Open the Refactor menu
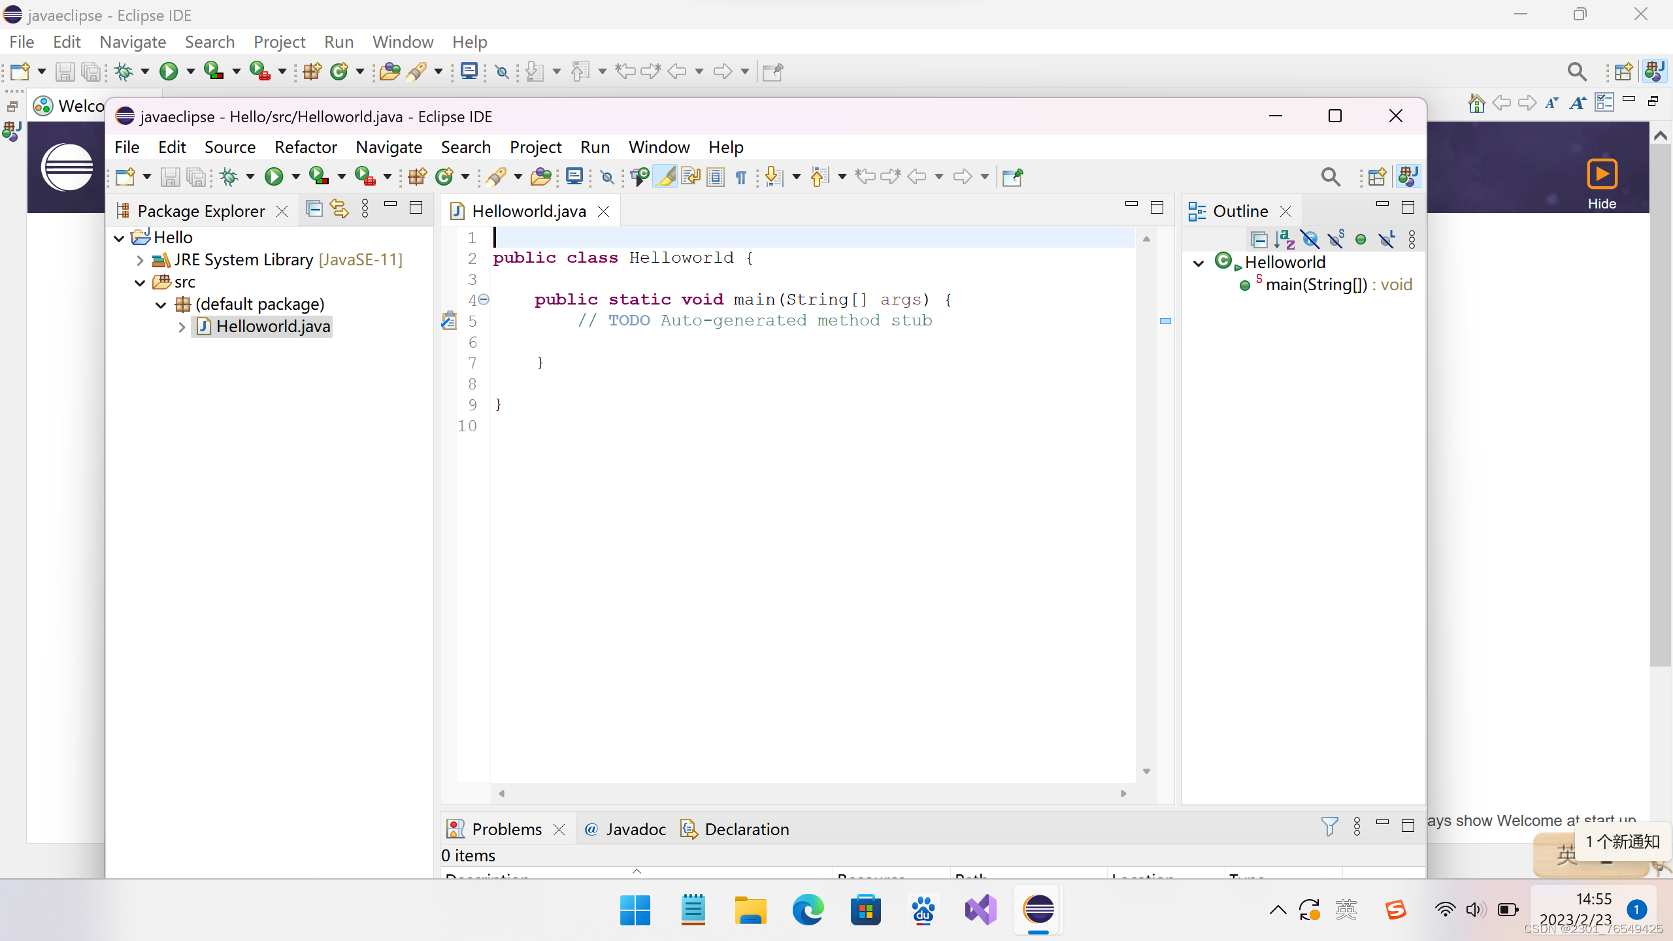Viewport: 1673px width, 941px height. tap(305, 147)
